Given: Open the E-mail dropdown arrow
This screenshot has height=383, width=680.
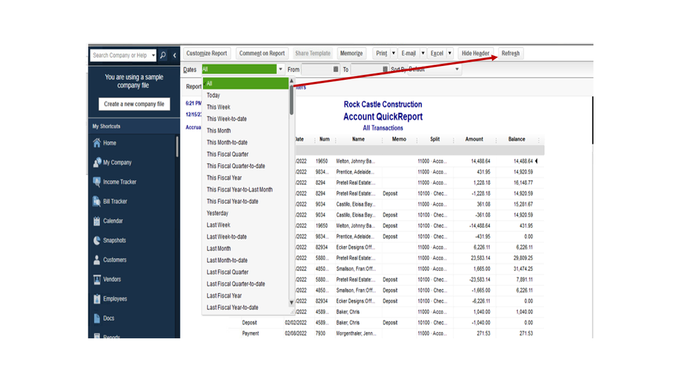Looking at the screenshot, I should tap(423, 53).
